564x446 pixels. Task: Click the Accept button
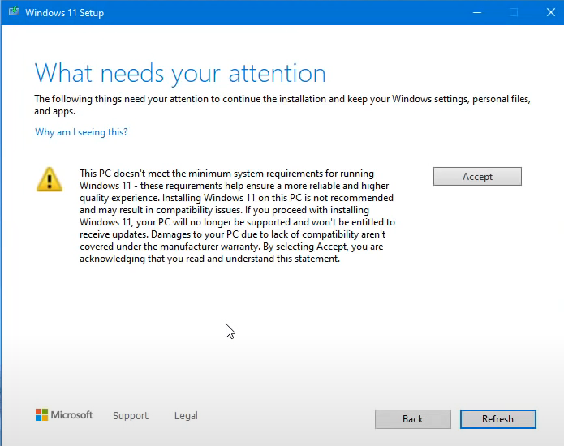tap(477, 177)
